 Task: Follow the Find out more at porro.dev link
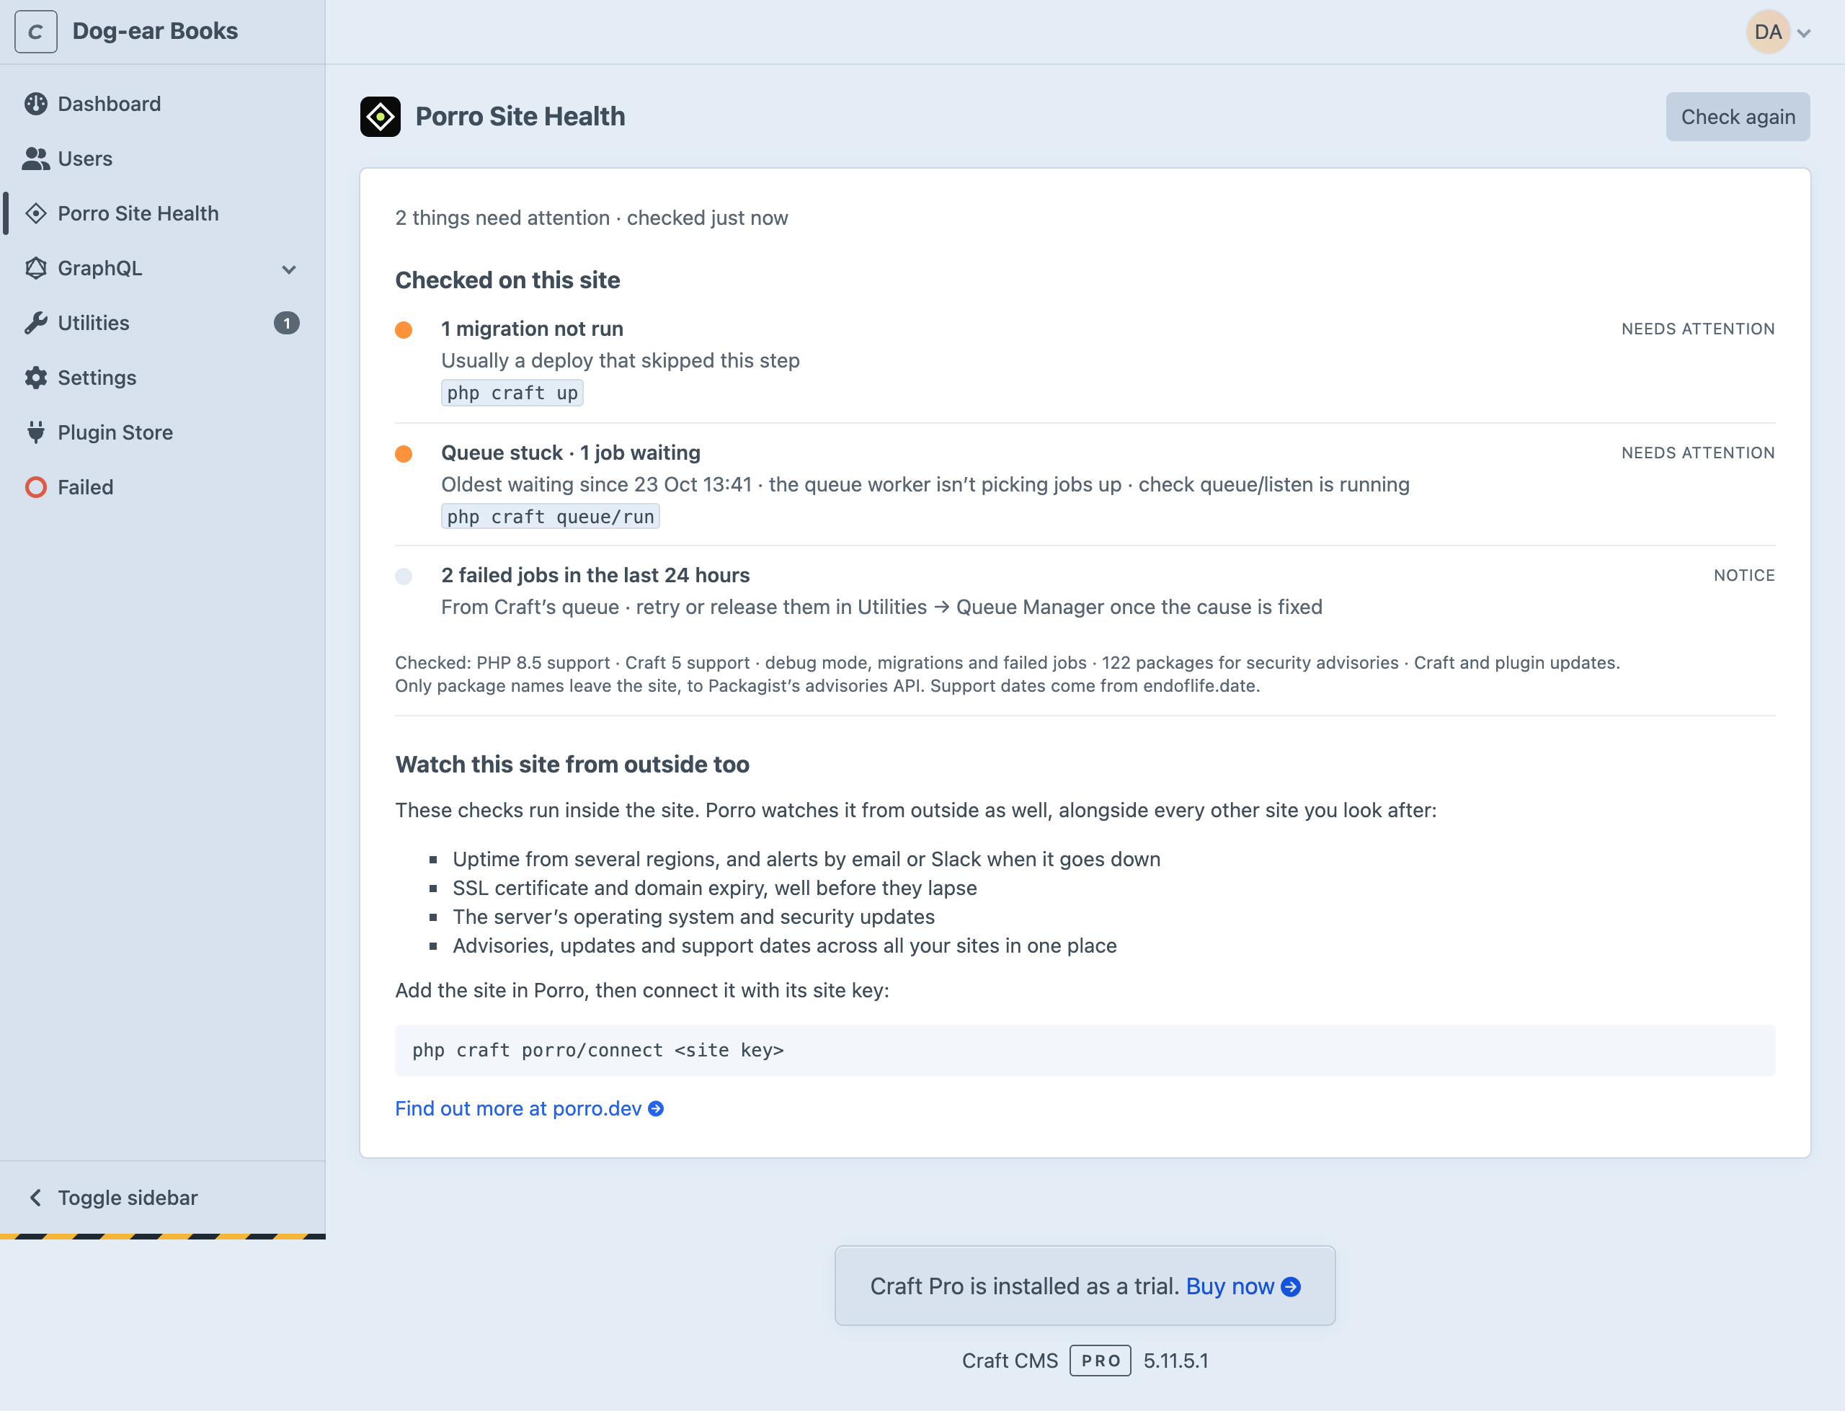529,1108
